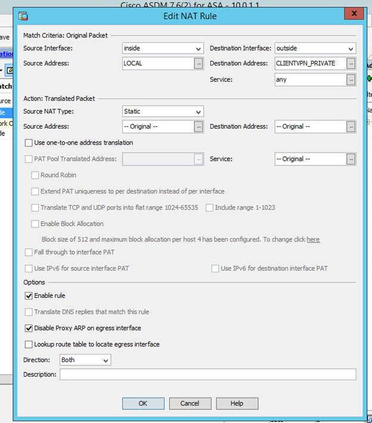Open Source NAT Type dropdown
372x423 pixels.
point(162,111)
